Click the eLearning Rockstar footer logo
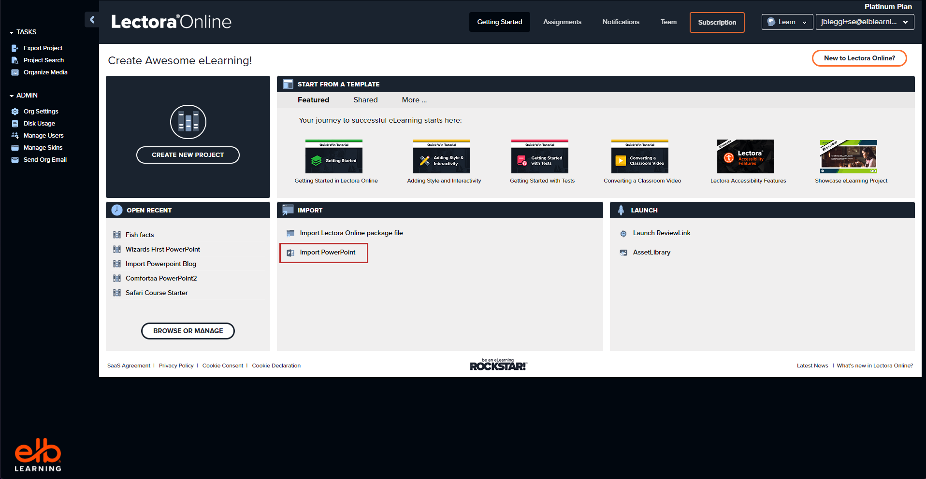The width and height of the screenshot is (926, 479). tap(498, 365)
